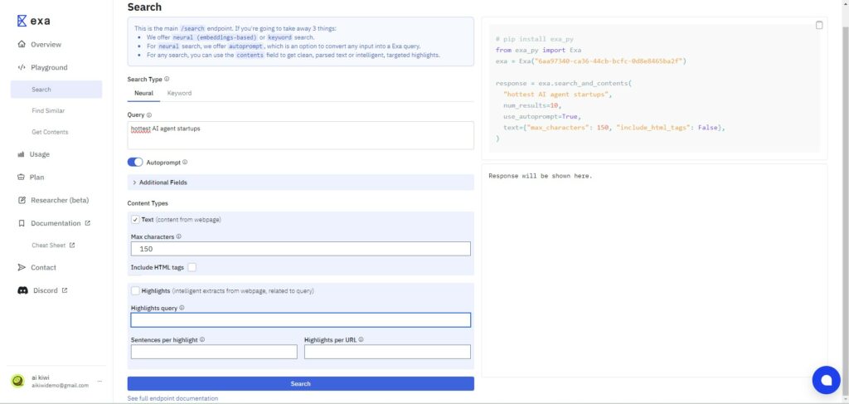Toggle the Autoprompt switch
This screenshot has width=849, height=404.
[x=135, y=162]
